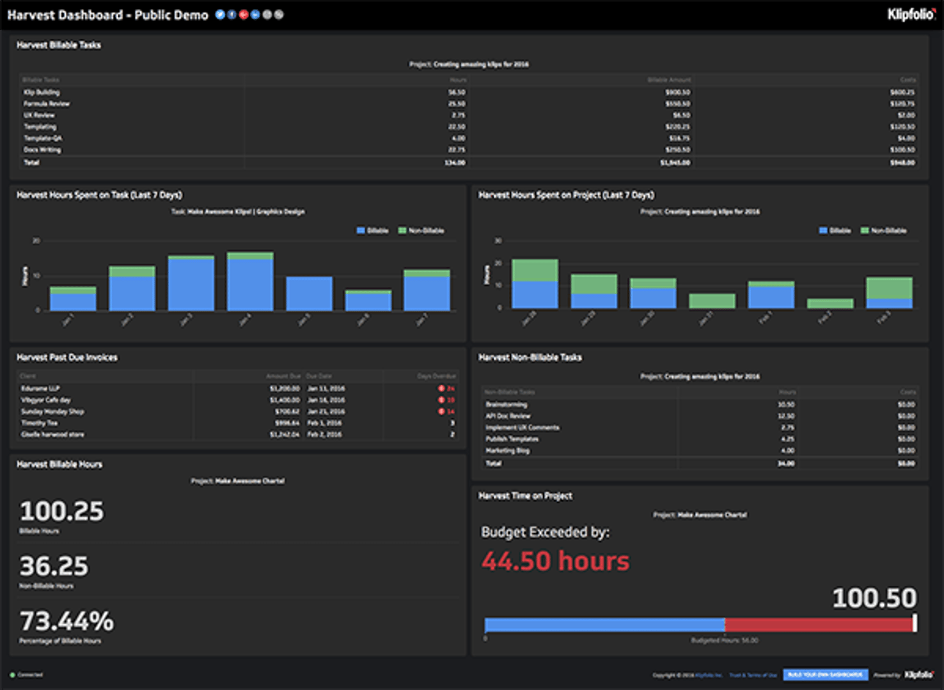Toggle Billable legend in Hours Spent on Project chart
Viewport: 944px width, 690px height.
click(x=835, y=231)
